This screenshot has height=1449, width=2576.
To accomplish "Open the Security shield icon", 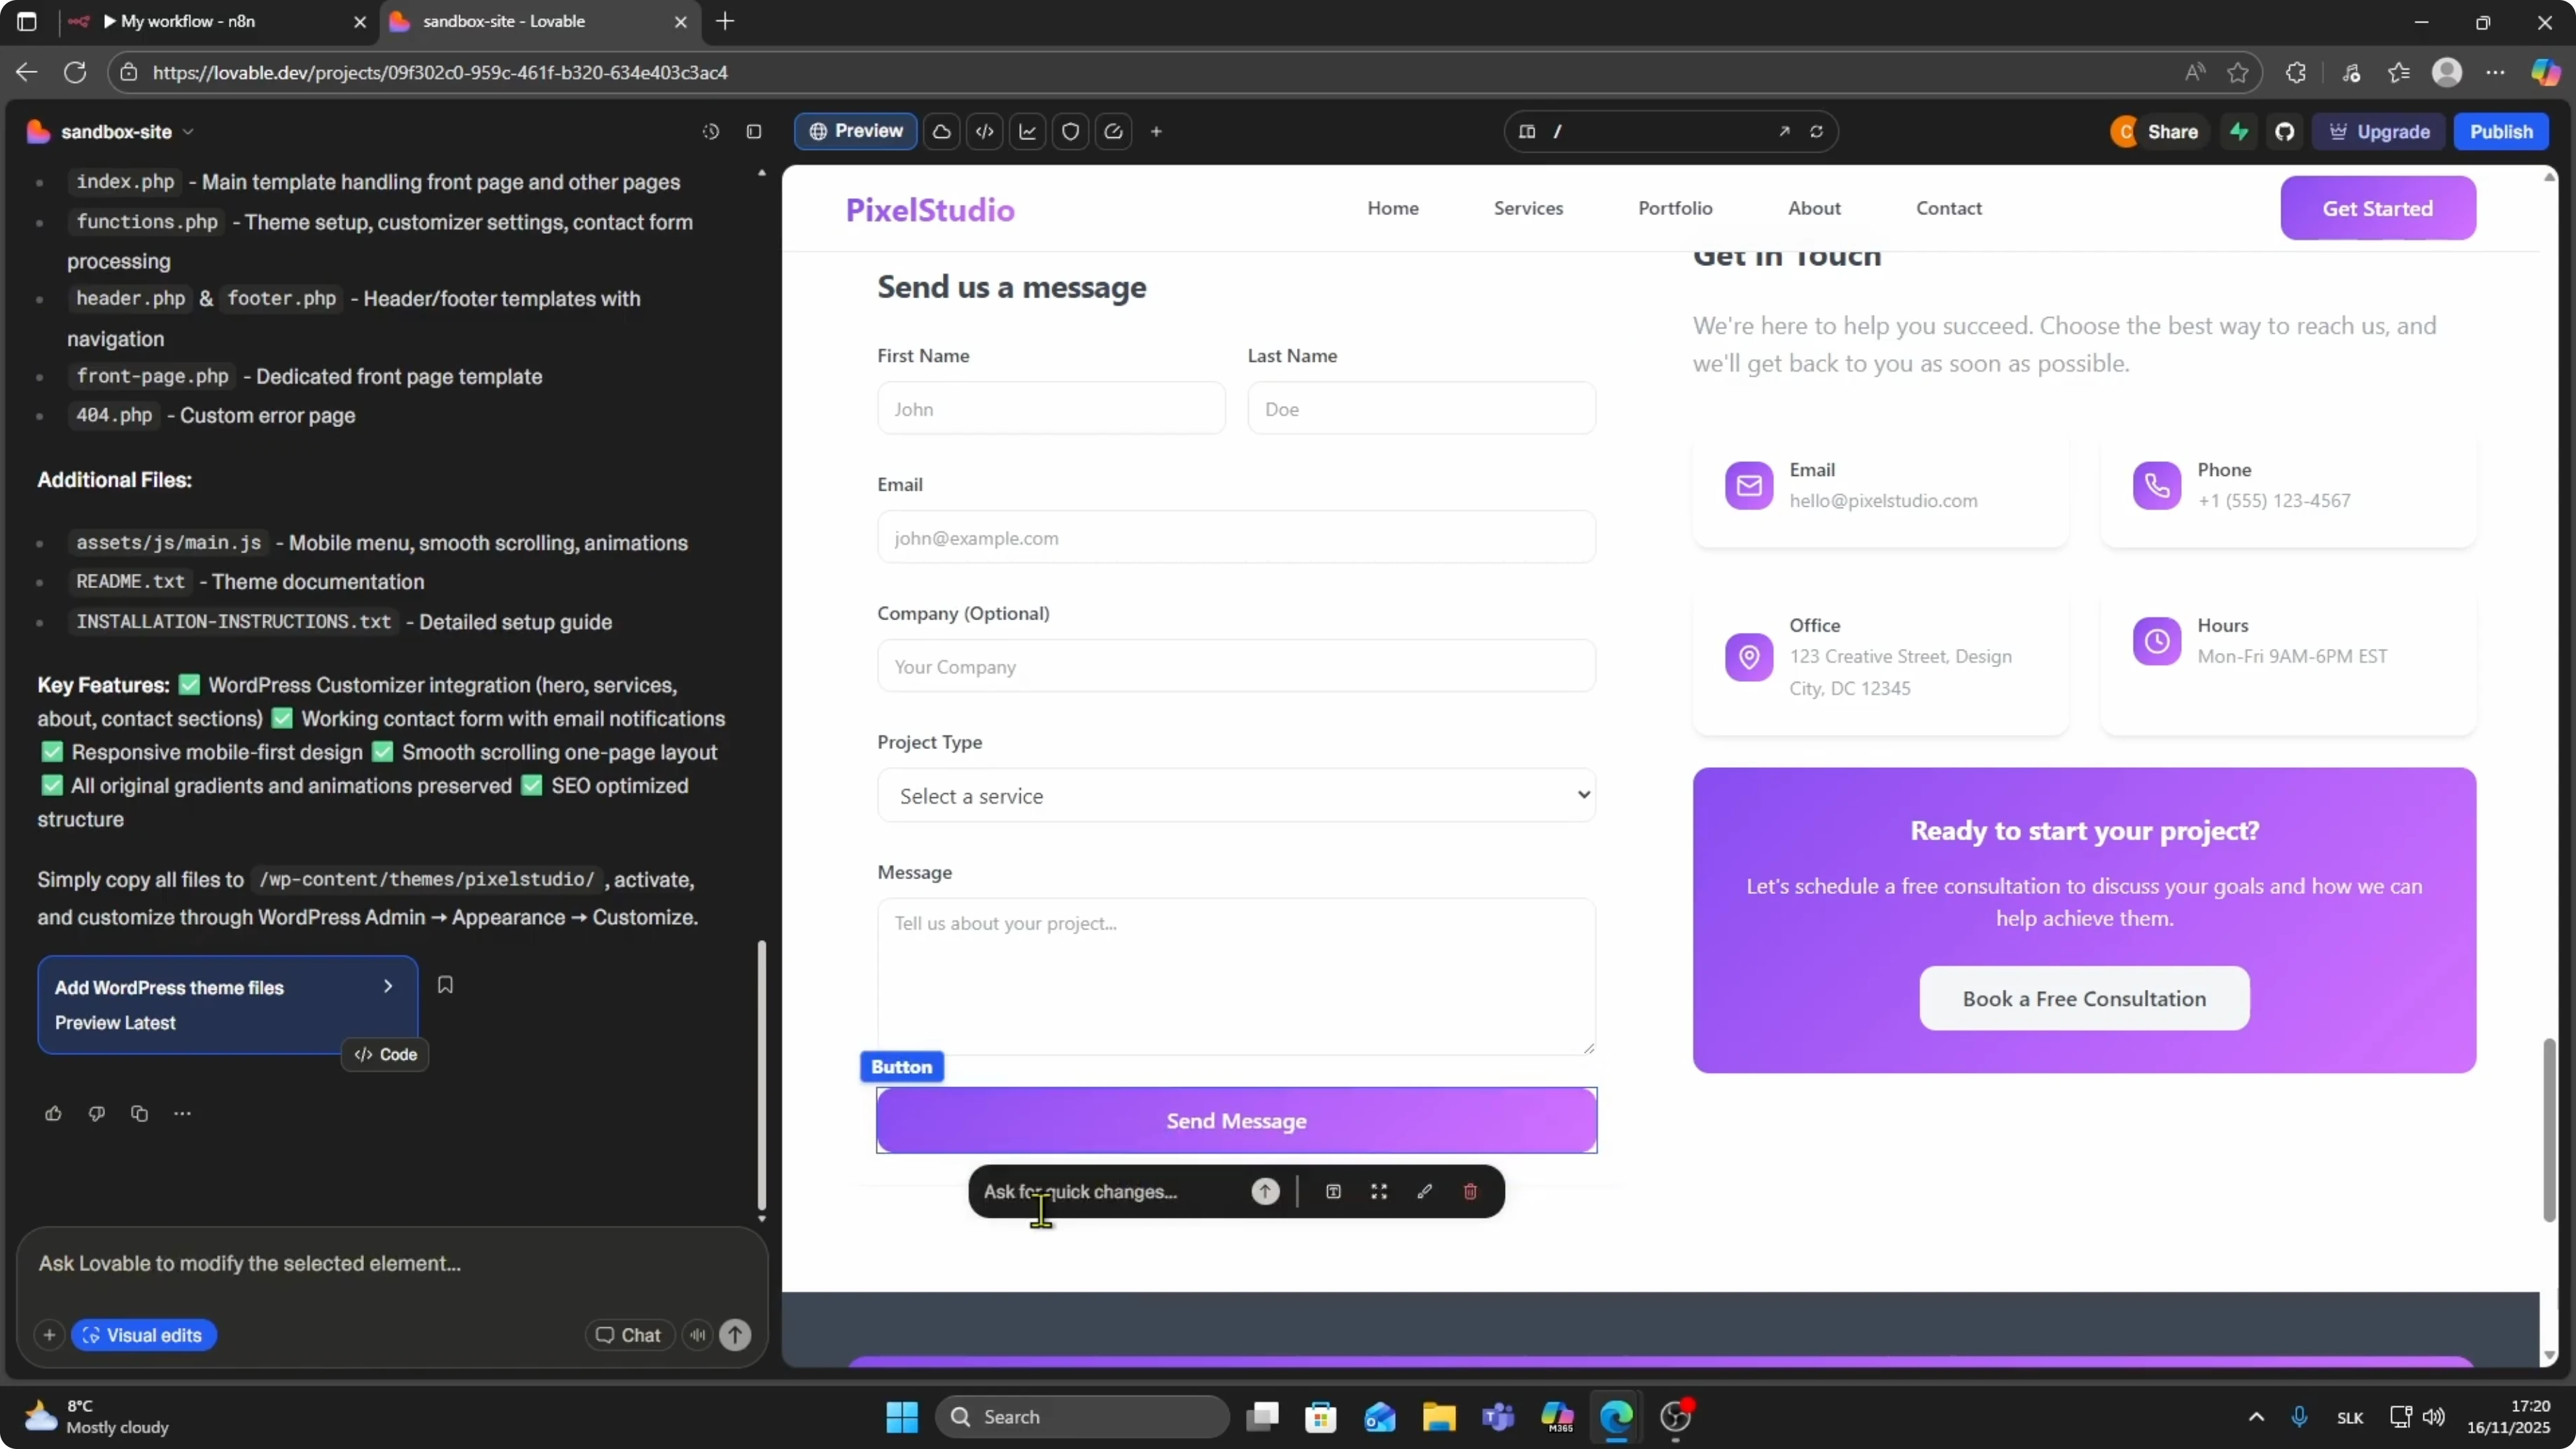I will click(1070, 132).
